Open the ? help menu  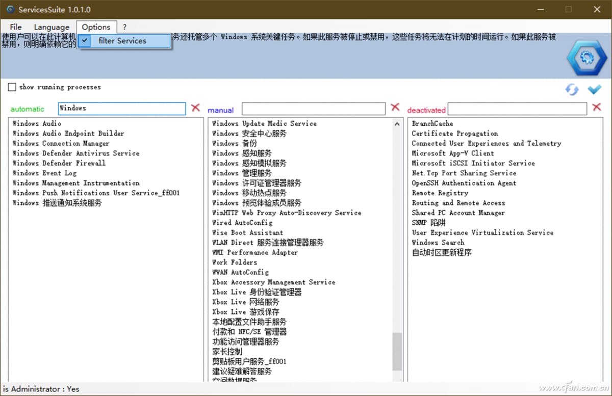coord(124,27)
